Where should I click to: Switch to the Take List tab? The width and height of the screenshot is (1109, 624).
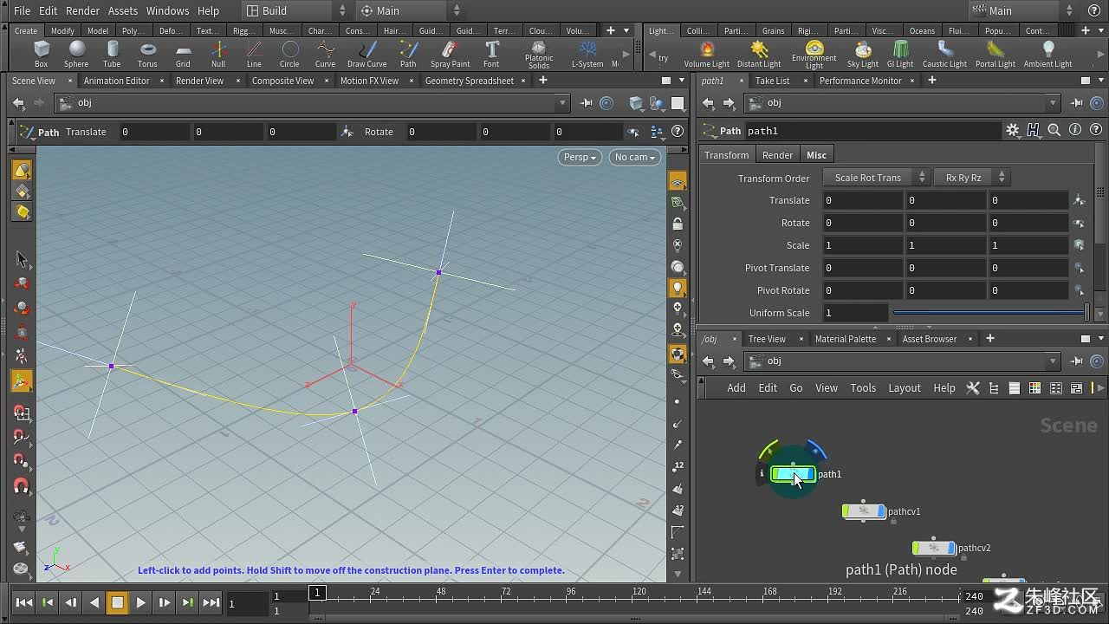tap(772, 81)
